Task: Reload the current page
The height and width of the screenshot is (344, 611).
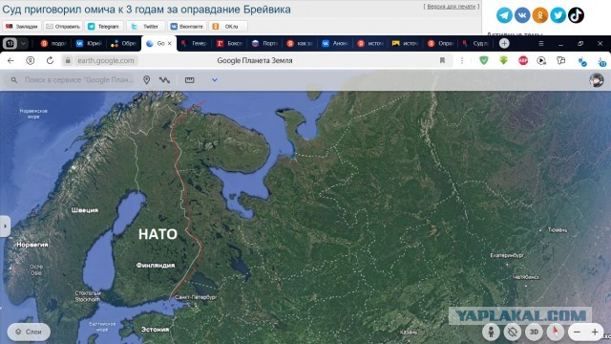Action: click(x=50, y=60)
